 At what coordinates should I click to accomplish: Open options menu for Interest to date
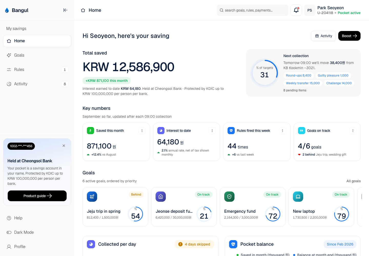click(212, 131)
